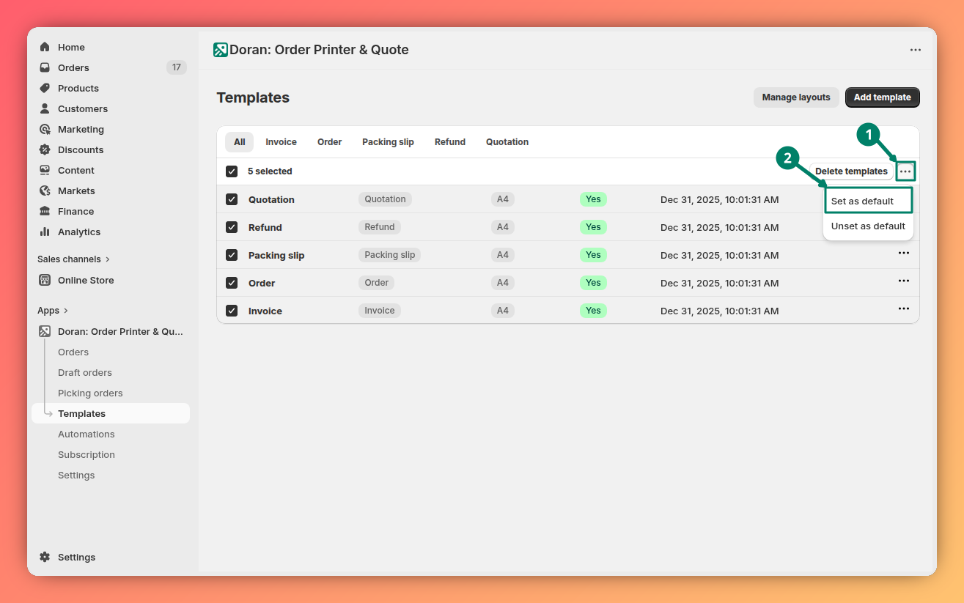Viewport: 964px width, 603px height.
Task: Open bulk actions three-dot menu
Action: pos(905,171)
